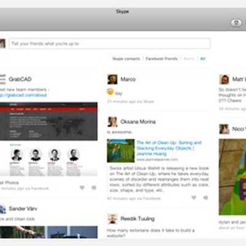This screenshot has width=246, height=246.
Task: Click the 'Wall Photos' caption under GrabCAD image
Action: pyautogui.click(x=9, y=183)
